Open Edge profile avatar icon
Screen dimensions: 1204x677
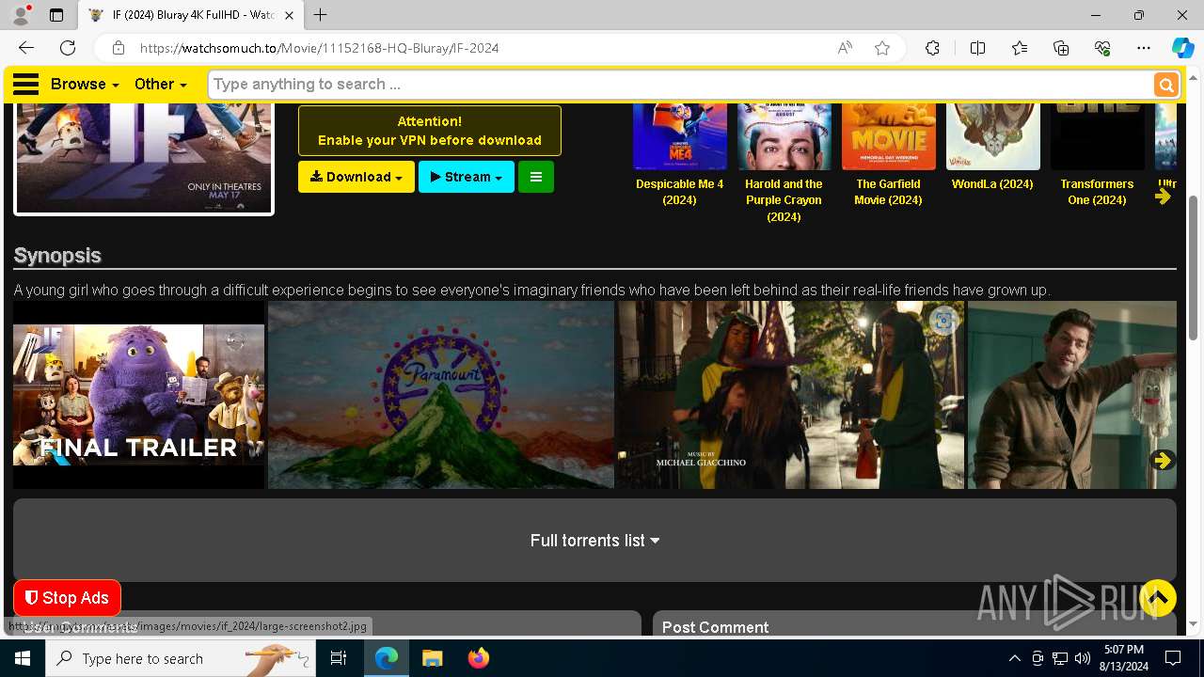coord(20,15)
